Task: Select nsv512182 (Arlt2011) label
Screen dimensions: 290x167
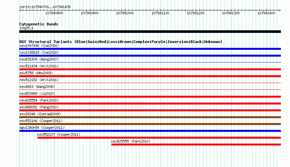Action: (39, 80)
